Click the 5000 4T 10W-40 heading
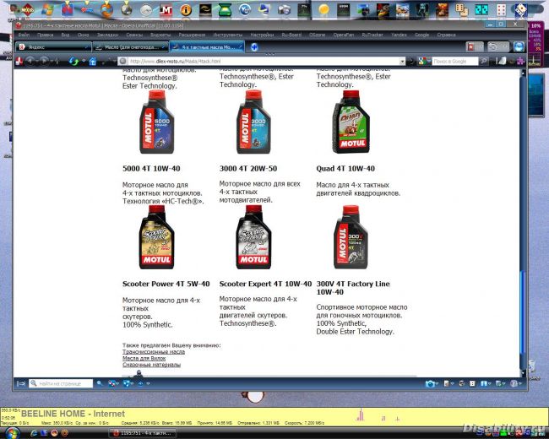The height and width of the screenshot is (439, 549). point(151,168)
